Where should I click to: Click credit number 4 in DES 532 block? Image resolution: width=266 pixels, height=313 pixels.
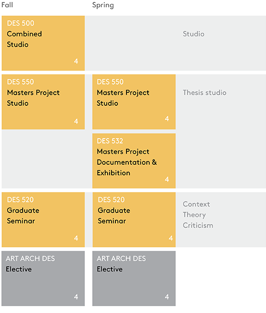(167, 179)
